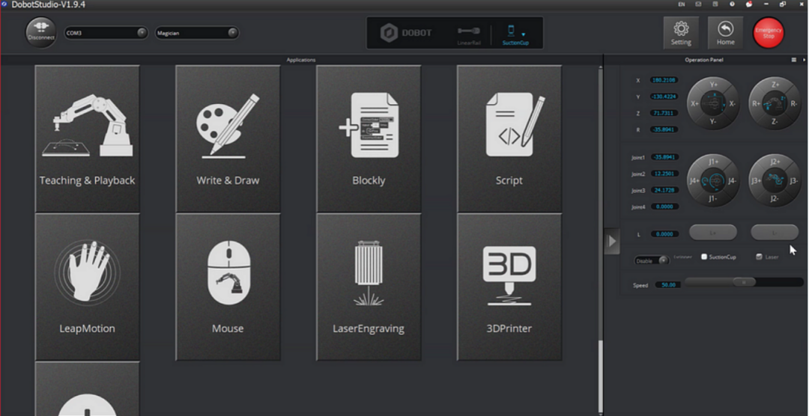Screen dimensions: 809x416
Task: Select the Joint3 angle value
Action: click(664, 190)
